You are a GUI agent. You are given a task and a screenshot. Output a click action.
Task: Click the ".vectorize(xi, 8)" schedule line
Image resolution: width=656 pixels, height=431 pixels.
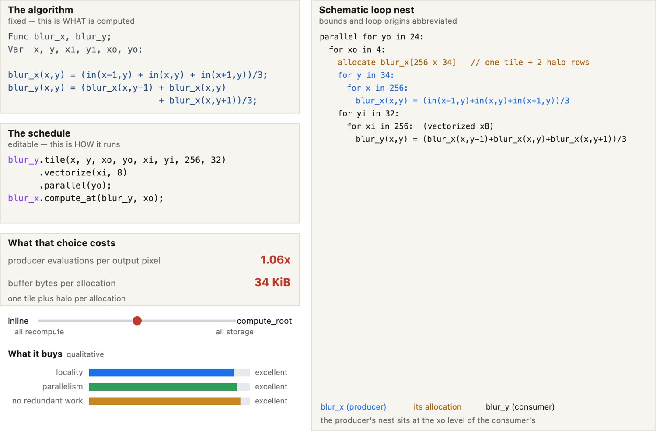83,172
